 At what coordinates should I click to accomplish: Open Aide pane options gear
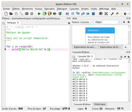point(129,22)
